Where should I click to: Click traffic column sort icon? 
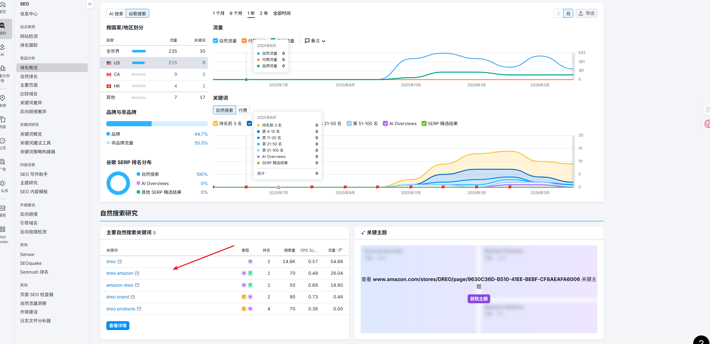click(340, 250)
